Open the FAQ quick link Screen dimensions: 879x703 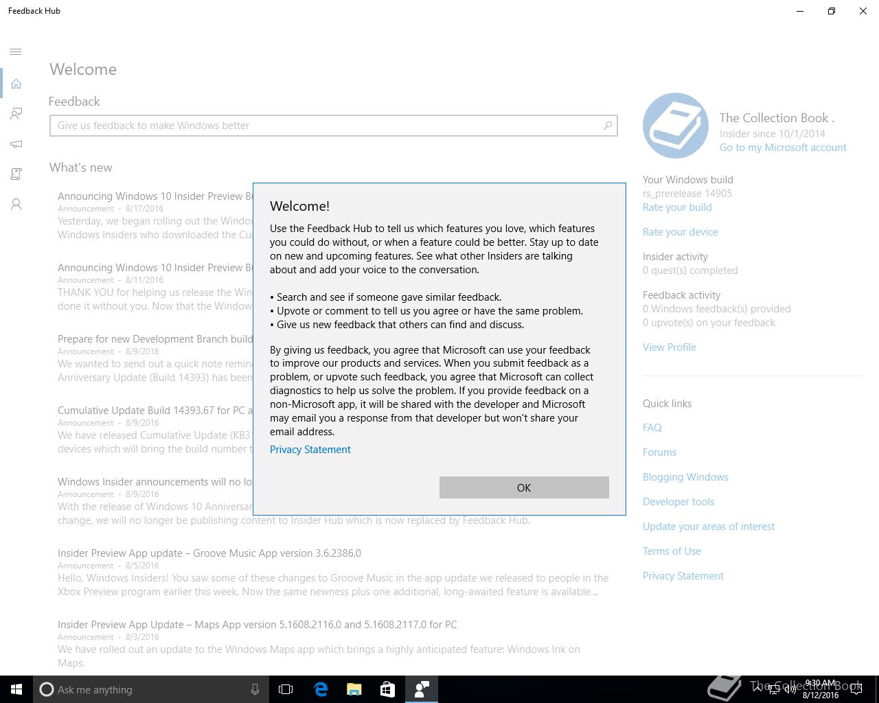652,428
